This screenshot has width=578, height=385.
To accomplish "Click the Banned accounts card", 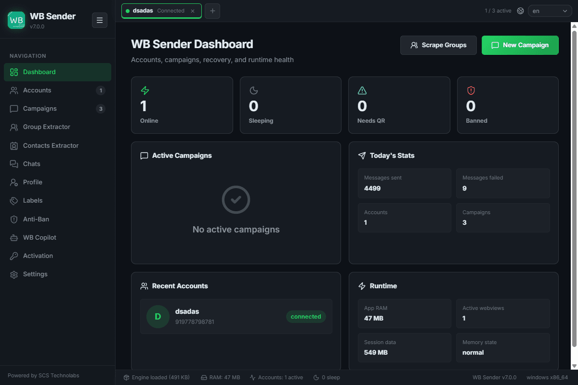I will 508,105.
